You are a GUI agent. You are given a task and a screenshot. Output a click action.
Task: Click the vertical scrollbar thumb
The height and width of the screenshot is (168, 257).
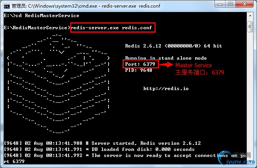[250, 27]
